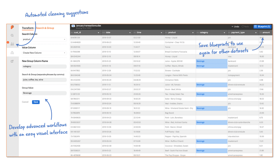Select the Search & Group breadcrumb label
The width and height of the screenshot is (279, 163).
(45, 28)
